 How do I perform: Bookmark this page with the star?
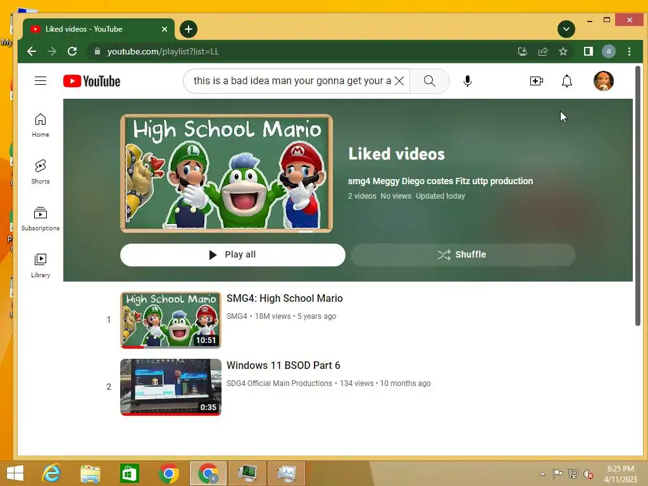[x=563, y=51]
